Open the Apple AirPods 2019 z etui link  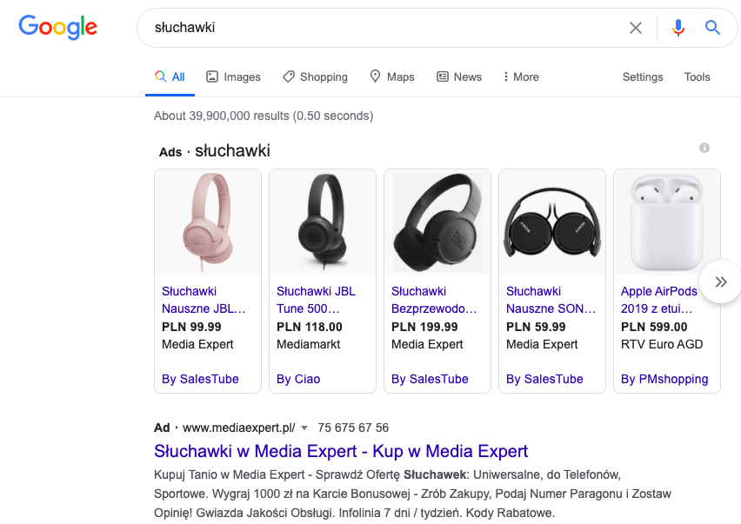point(658,300)
